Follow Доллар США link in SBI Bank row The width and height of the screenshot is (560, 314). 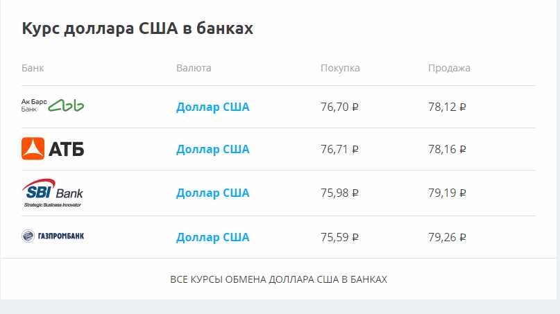pyautogui.click(x=213, y=193)
